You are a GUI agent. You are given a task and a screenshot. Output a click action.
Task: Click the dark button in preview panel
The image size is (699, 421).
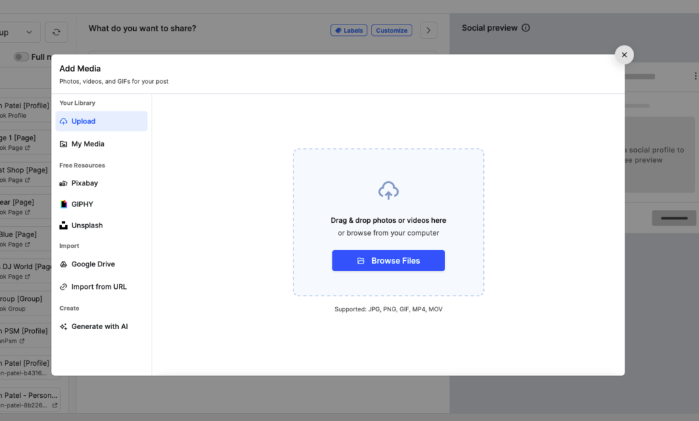[674, 218]
